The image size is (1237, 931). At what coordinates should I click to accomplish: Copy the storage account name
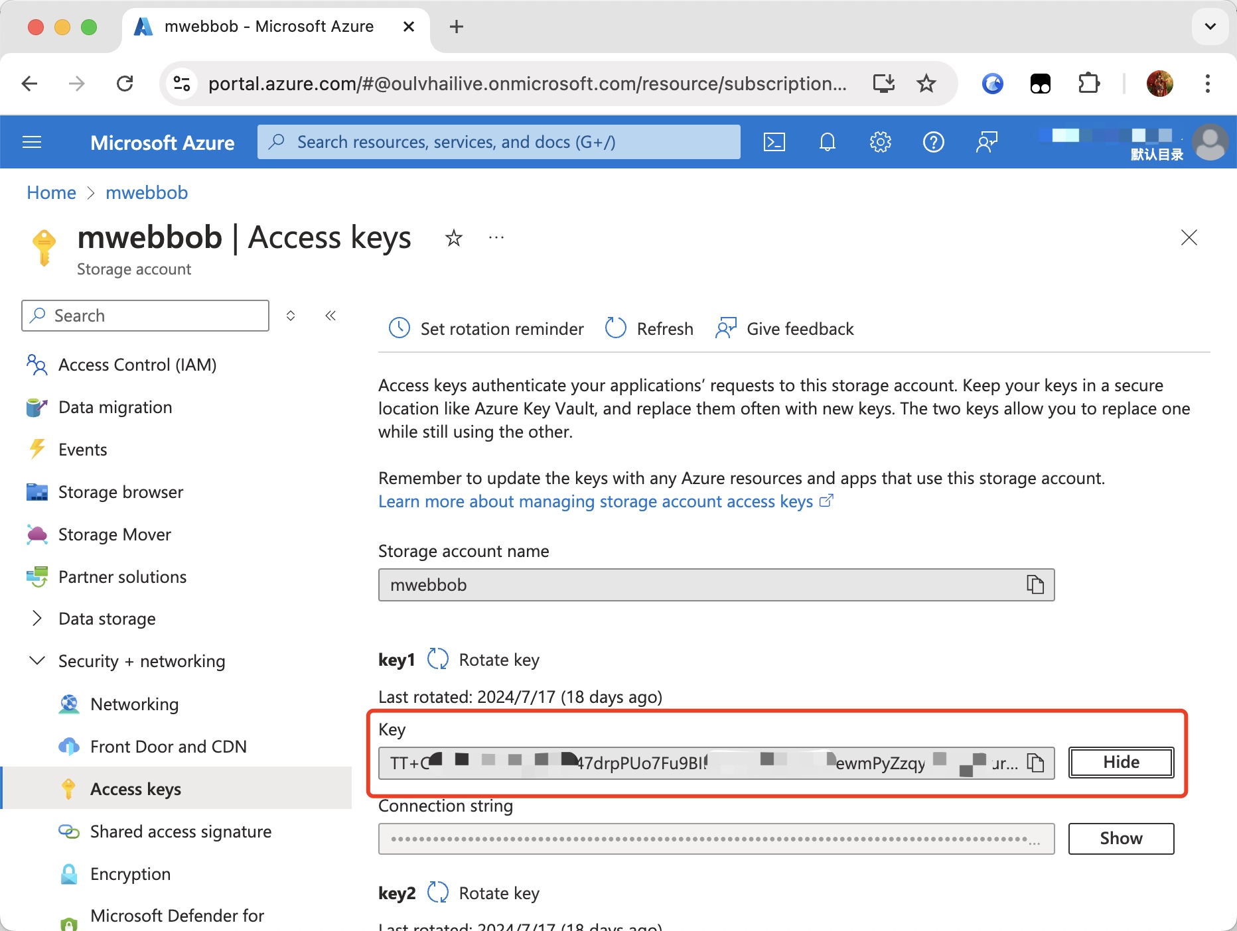pos(1035,585)
